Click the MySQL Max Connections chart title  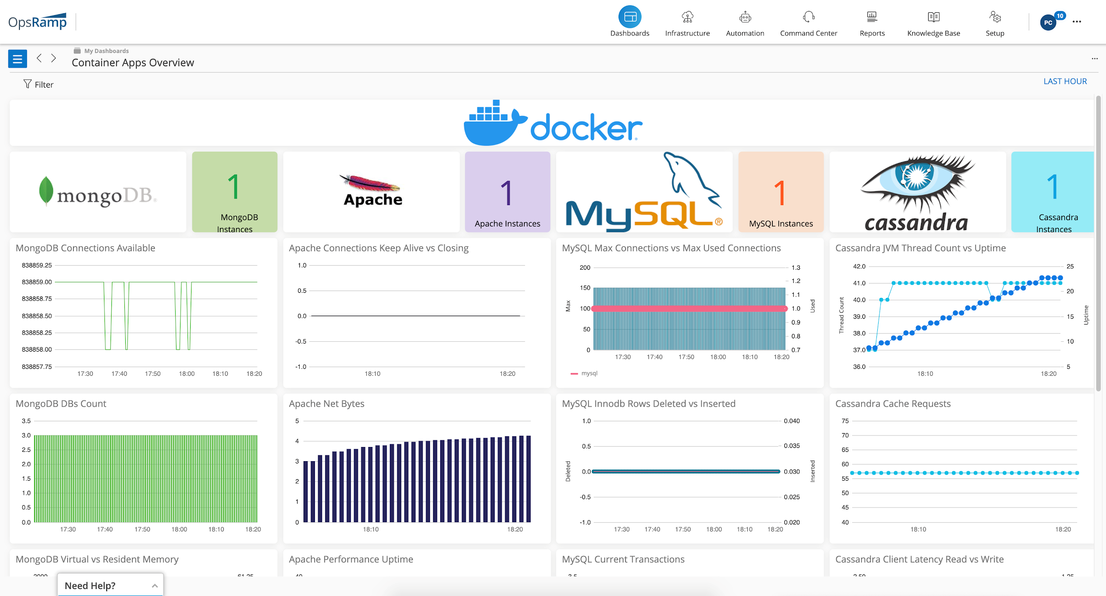(x=671, y=248)
